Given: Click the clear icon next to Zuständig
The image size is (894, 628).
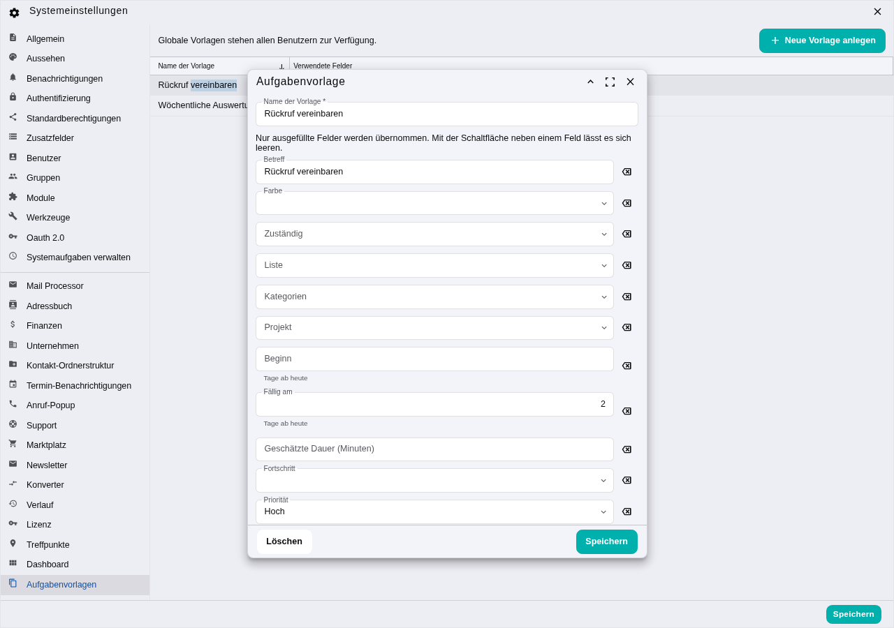Looking at the screenshot, I should 626,234.
